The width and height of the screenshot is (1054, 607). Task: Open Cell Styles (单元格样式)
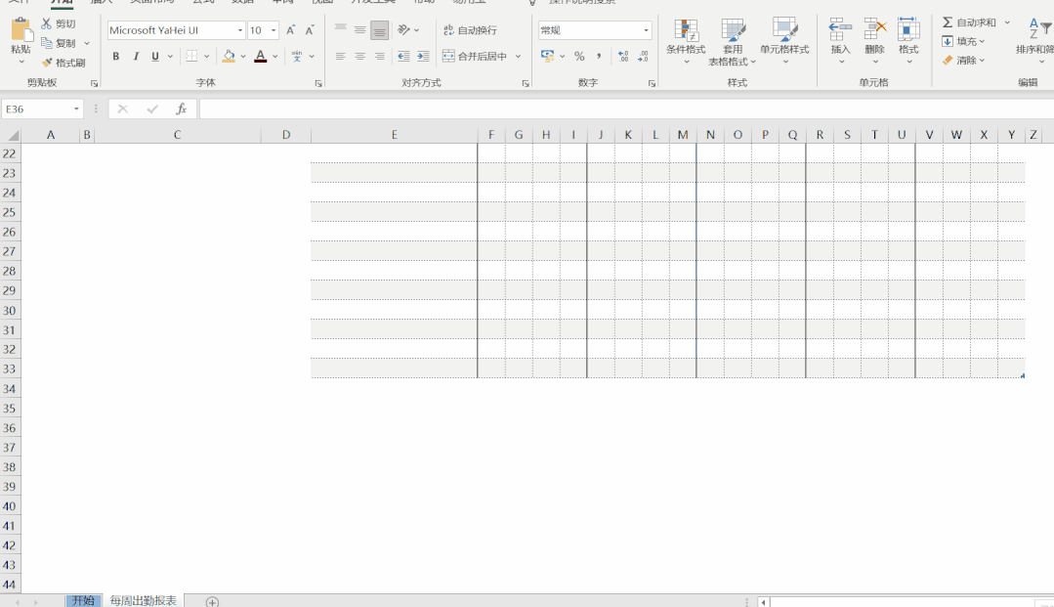[x=784, y=42]
